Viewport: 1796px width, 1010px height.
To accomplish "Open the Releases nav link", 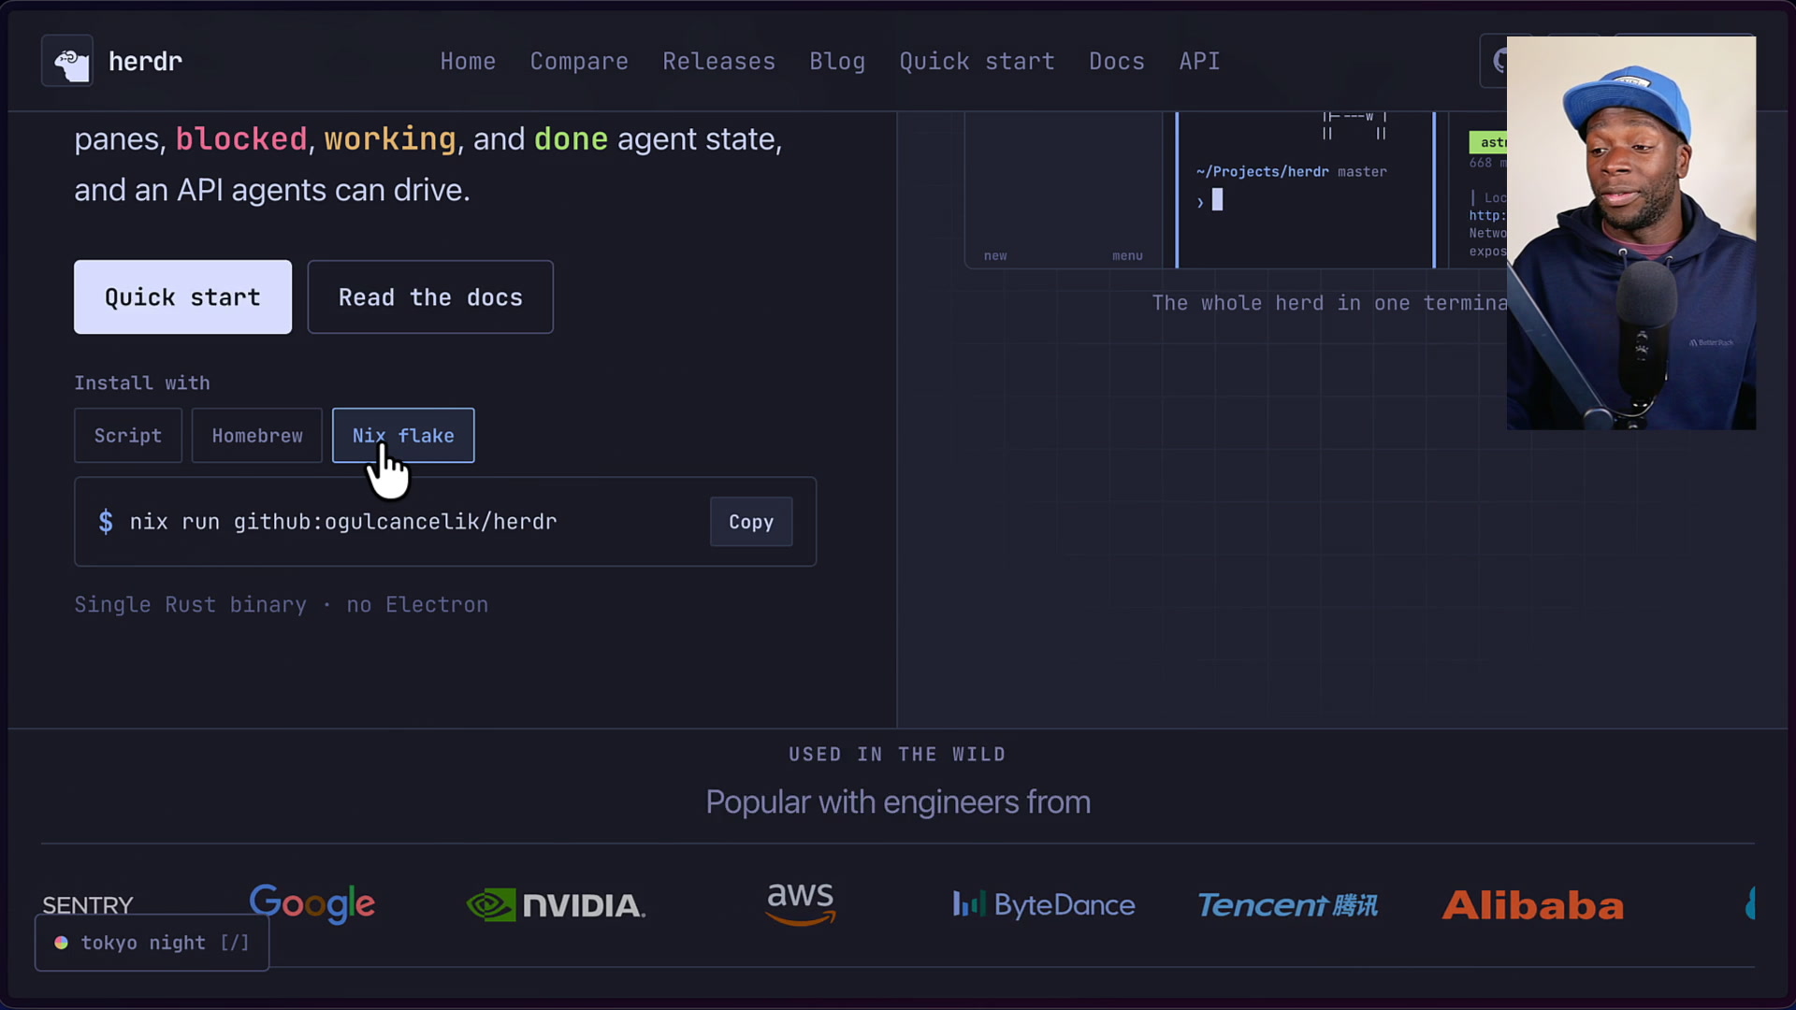I will point(718,62).
